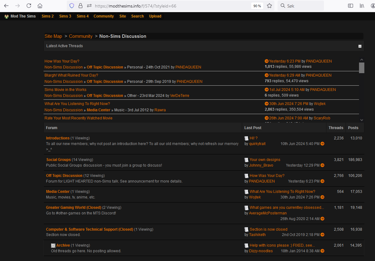
Task: Click the down chevron below the threads scrollbar
Action: click(362, 120)
